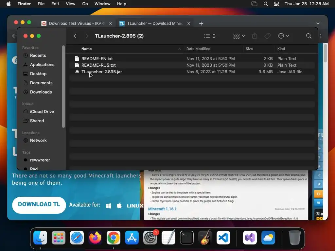Viewport: 335px width, 251px height.
Task: Switch to Download Test Viruses browser tab
Action: (76, 24)
